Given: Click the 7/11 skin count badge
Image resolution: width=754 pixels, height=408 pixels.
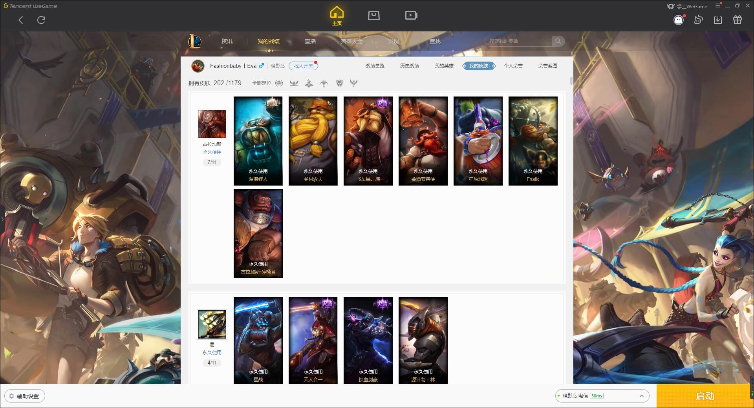Looking at the screenshot, I should (x=212, y=162).
